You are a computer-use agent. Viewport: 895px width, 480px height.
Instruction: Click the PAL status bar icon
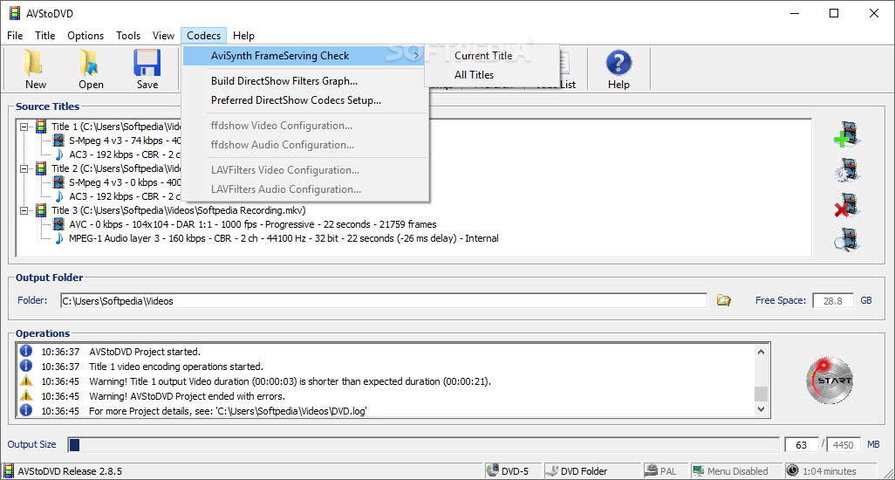(651, 471)
